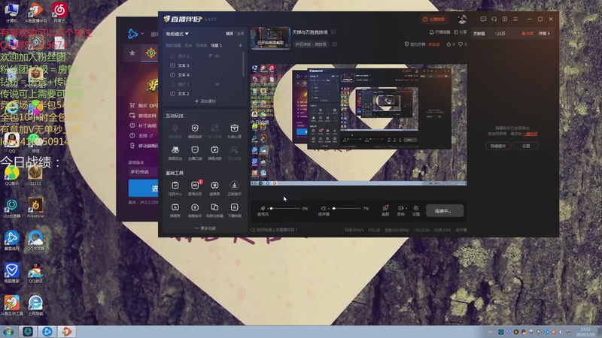Screen dimensions: 602x338
Task: Edit the live title pencil icon
Action: (333, 32)
